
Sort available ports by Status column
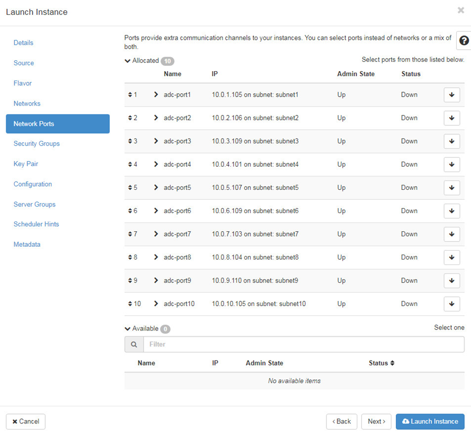(382, 363)
